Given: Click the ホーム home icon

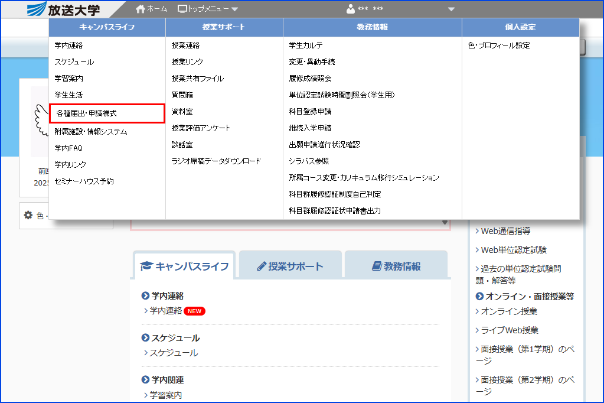Looking at the screenshot, I should 139,8.
